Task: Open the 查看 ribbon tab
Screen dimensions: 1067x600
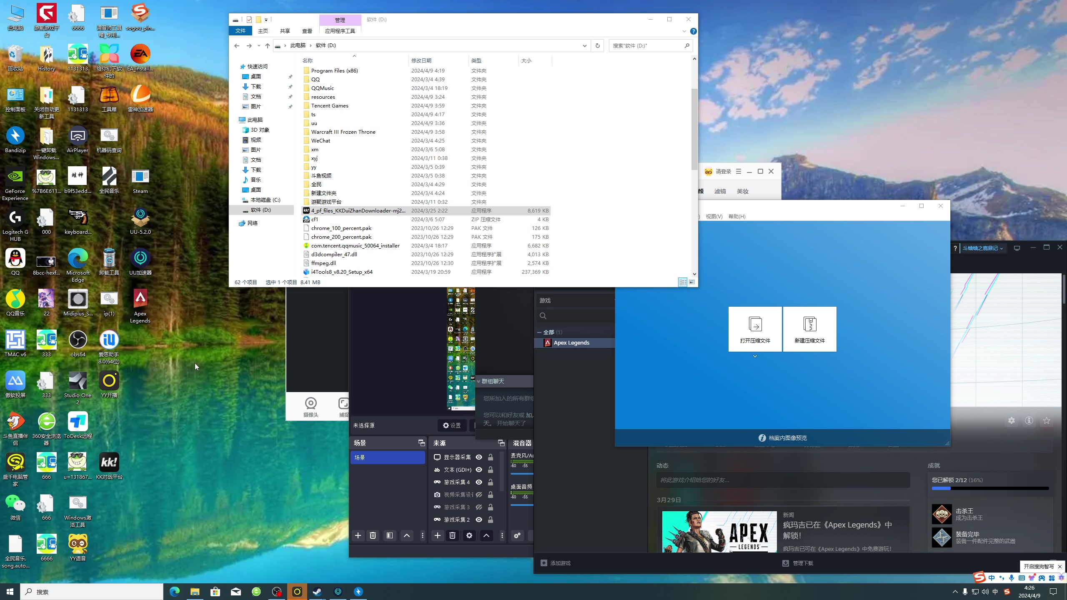Action: click(x=307, y=31)
